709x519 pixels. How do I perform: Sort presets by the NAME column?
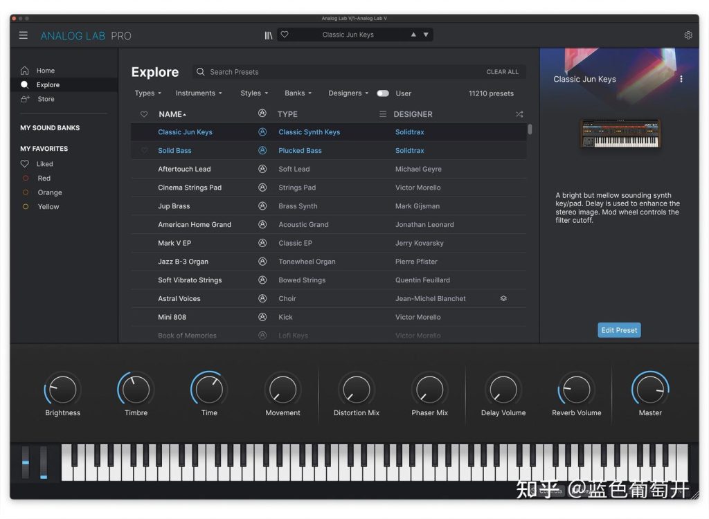tap(172, 114)
